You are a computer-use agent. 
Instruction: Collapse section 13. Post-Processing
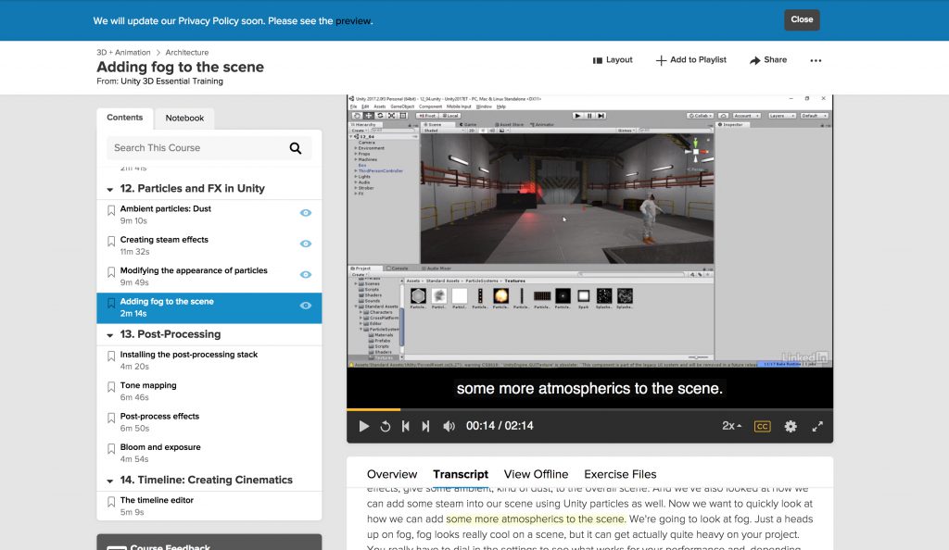coord(110,335)
